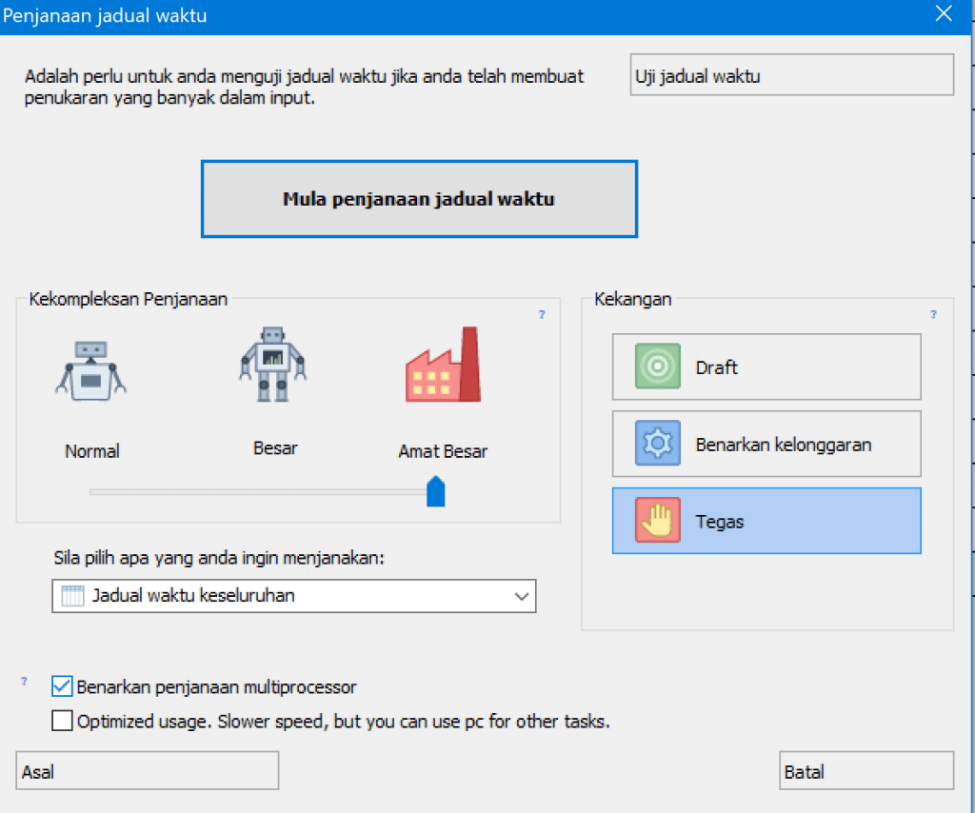Click the Asal button
The height and width of the screenshot is (813, 975).
147,771
